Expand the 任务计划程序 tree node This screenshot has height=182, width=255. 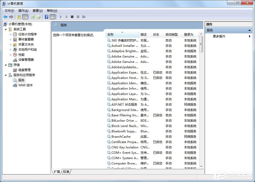[x=11, y=34]
